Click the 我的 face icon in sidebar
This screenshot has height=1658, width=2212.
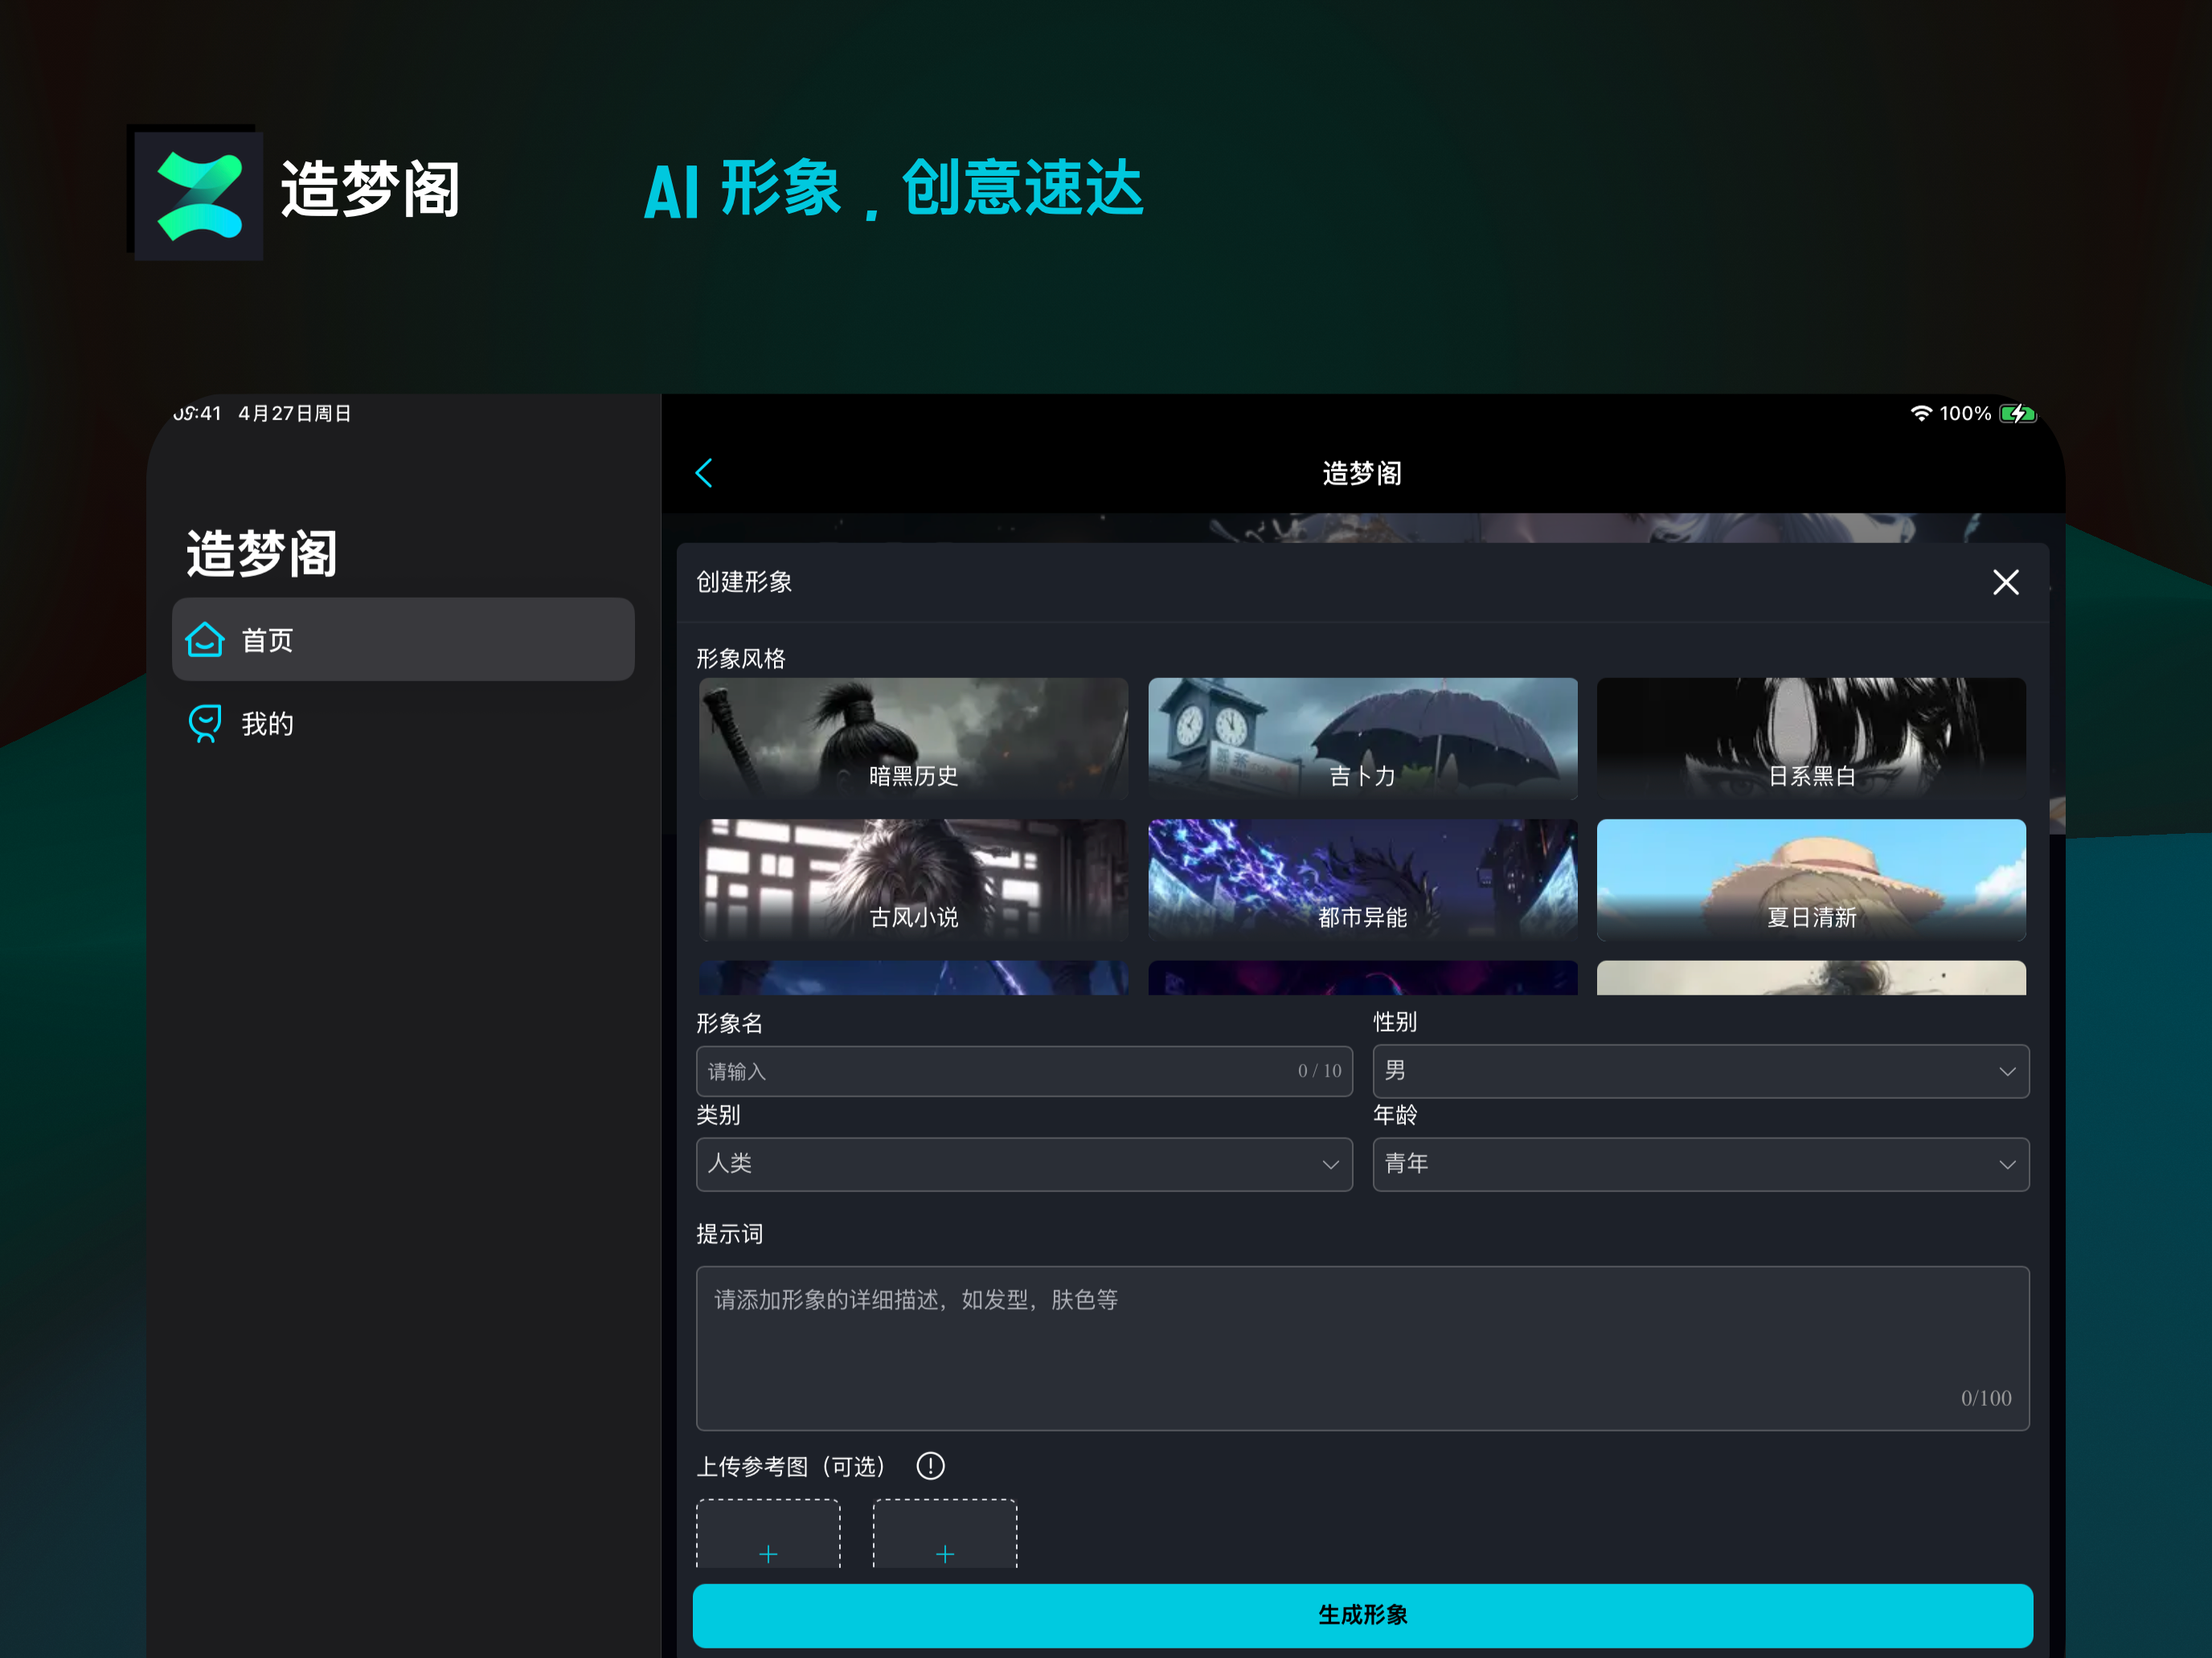click(205, 723)
